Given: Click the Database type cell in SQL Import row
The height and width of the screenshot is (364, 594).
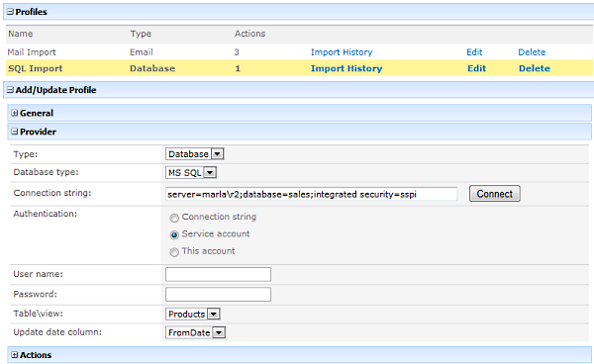Looking at the screenshot, I should pyautogui.click(x=152, y=68).
